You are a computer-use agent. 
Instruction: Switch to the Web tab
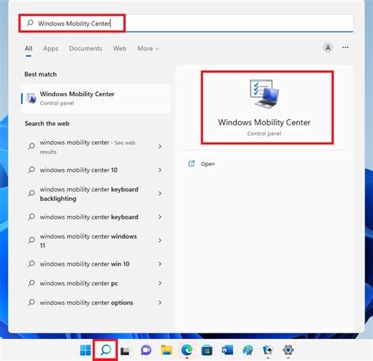tap(120, 48)
